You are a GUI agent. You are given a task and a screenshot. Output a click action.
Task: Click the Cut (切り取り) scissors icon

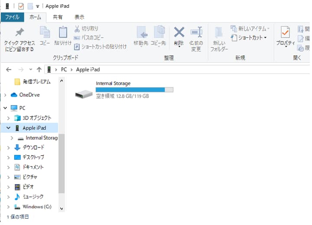pos(77,29)
